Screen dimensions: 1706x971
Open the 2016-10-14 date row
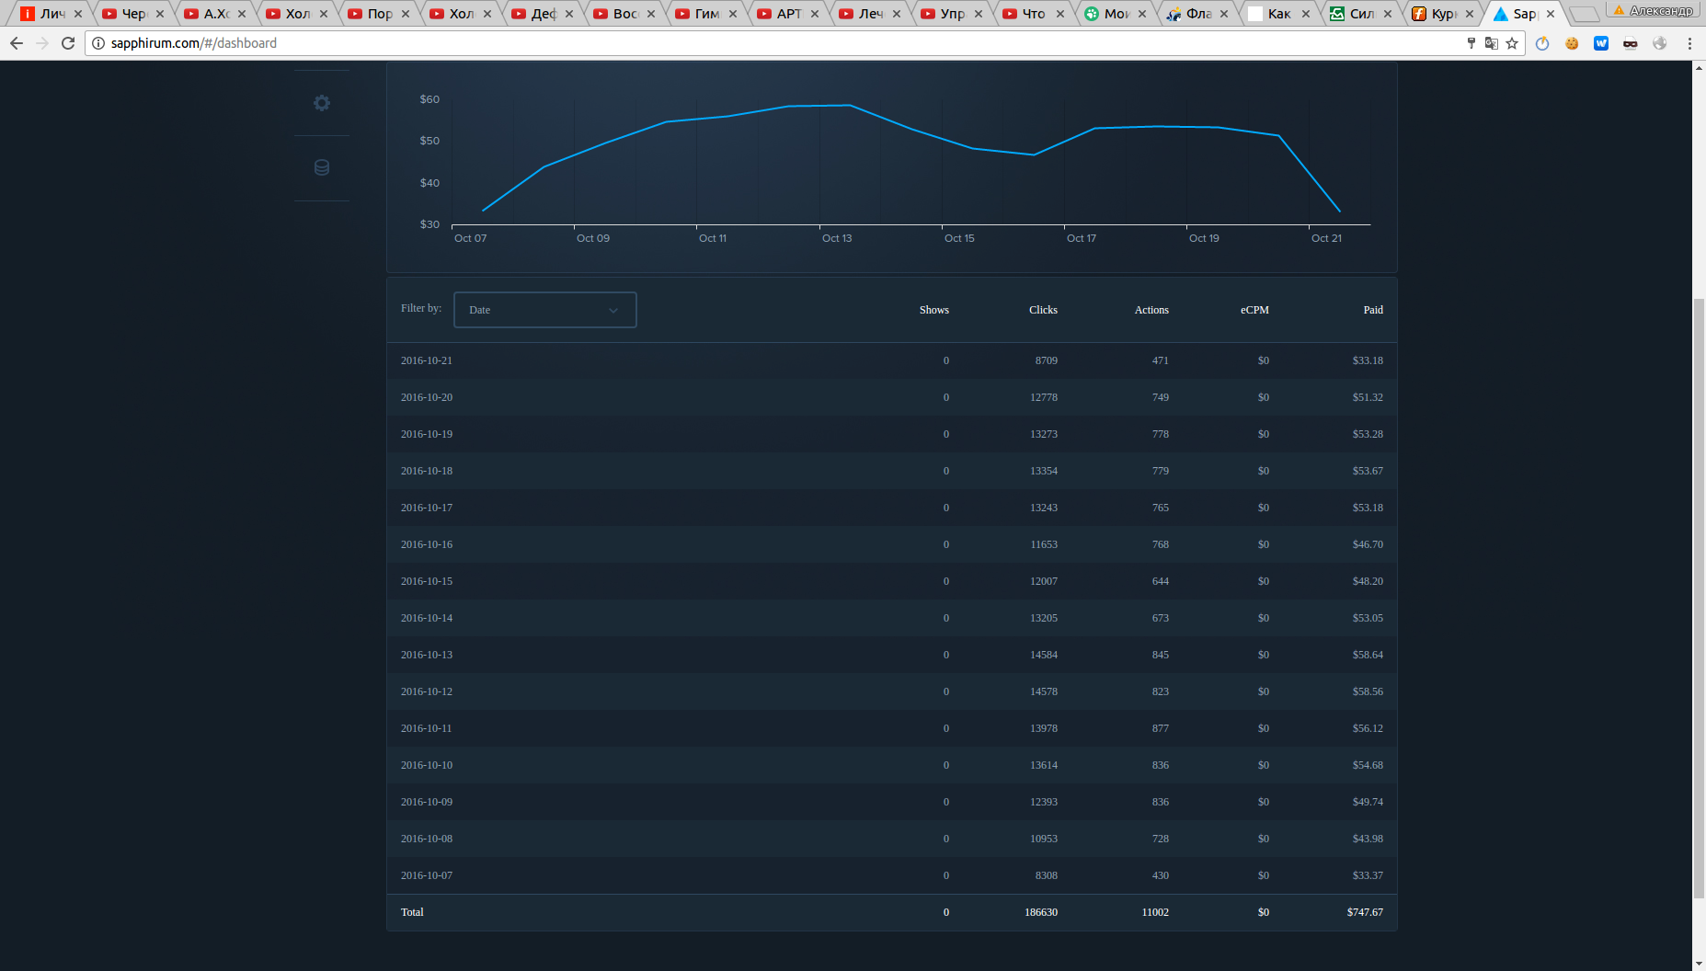892,618
